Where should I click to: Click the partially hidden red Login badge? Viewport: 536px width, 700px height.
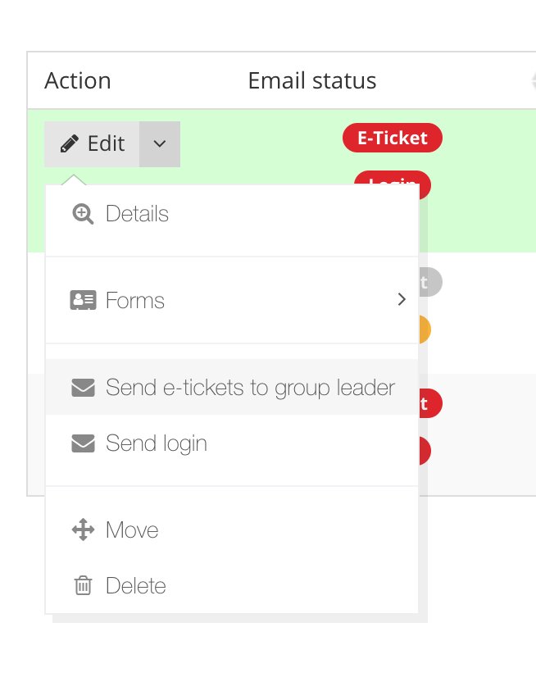[x=393, y=179]
